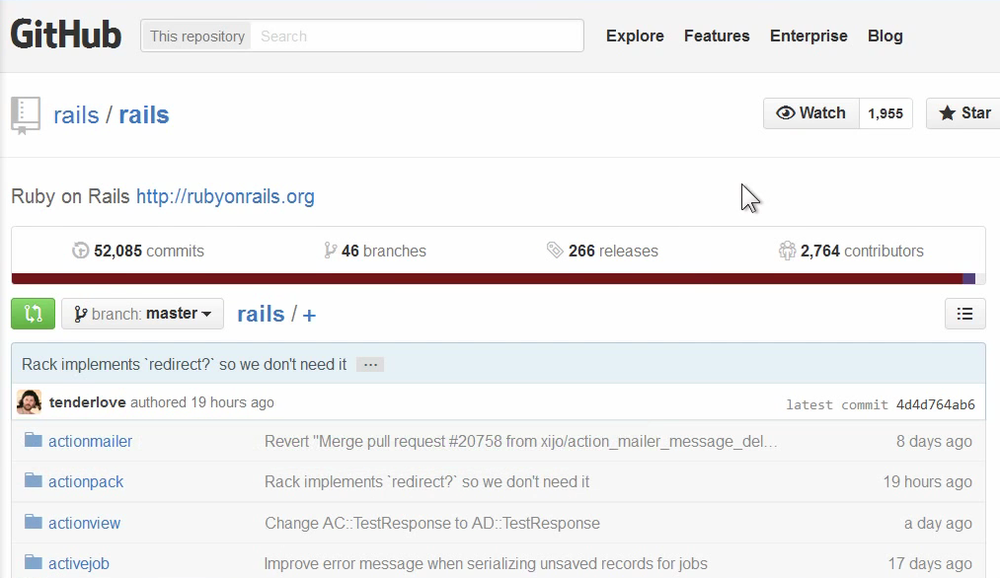This screenshot has width=1000, height=578.
Task: Star the rails repository
Action: pos(963,113)
